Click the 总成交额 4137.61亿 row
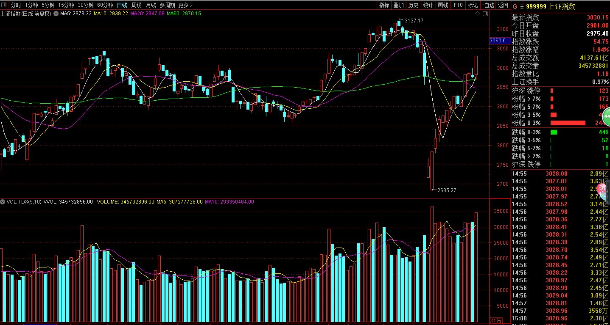The width and height of the screenshot is (610, 325). (560, 58)
